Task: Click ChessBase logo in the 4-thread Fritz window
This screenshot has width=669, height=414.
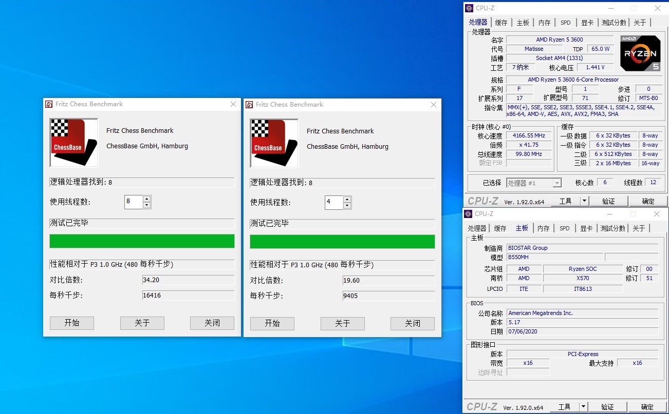Action: (x=274, y=143)
